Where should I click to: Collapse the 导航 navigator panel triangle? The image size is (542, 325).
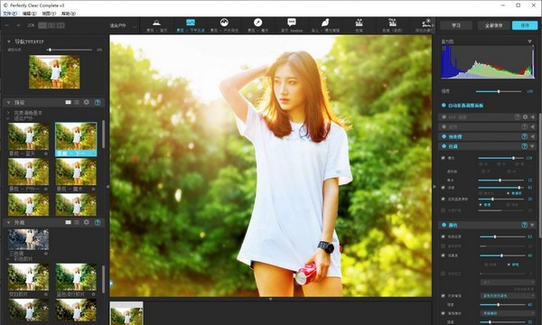point(9,42)
